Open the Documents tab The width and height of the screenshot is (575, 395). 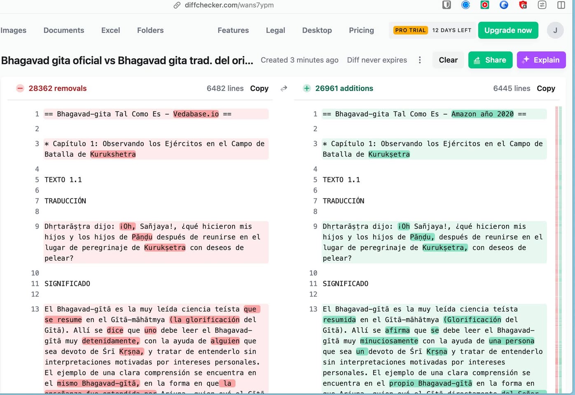point(64,30)
